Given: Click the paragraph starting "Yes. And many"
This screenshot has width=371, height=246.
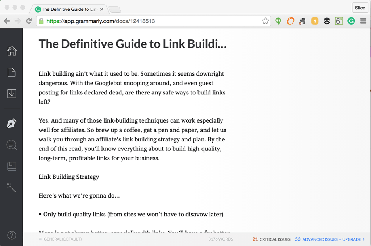Looking at the screenshot, I should point(133,139).
